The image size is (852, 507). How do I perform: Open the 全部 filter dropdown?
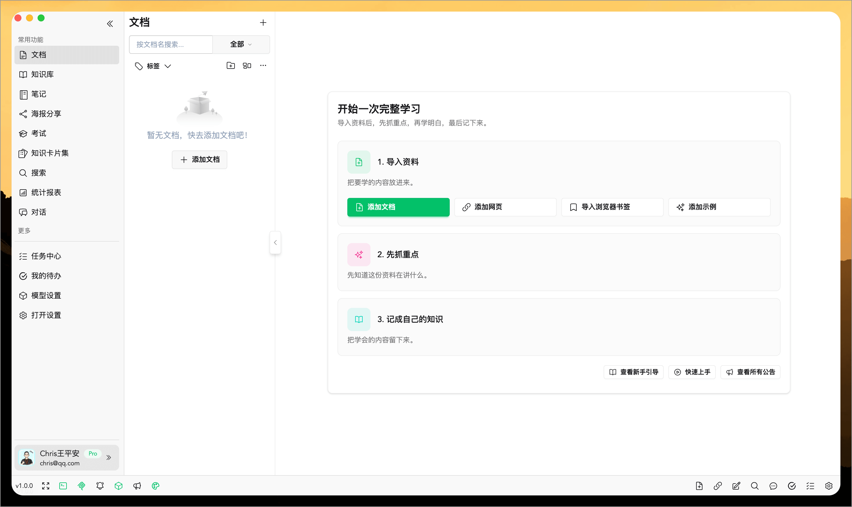(x=241, y=44)
